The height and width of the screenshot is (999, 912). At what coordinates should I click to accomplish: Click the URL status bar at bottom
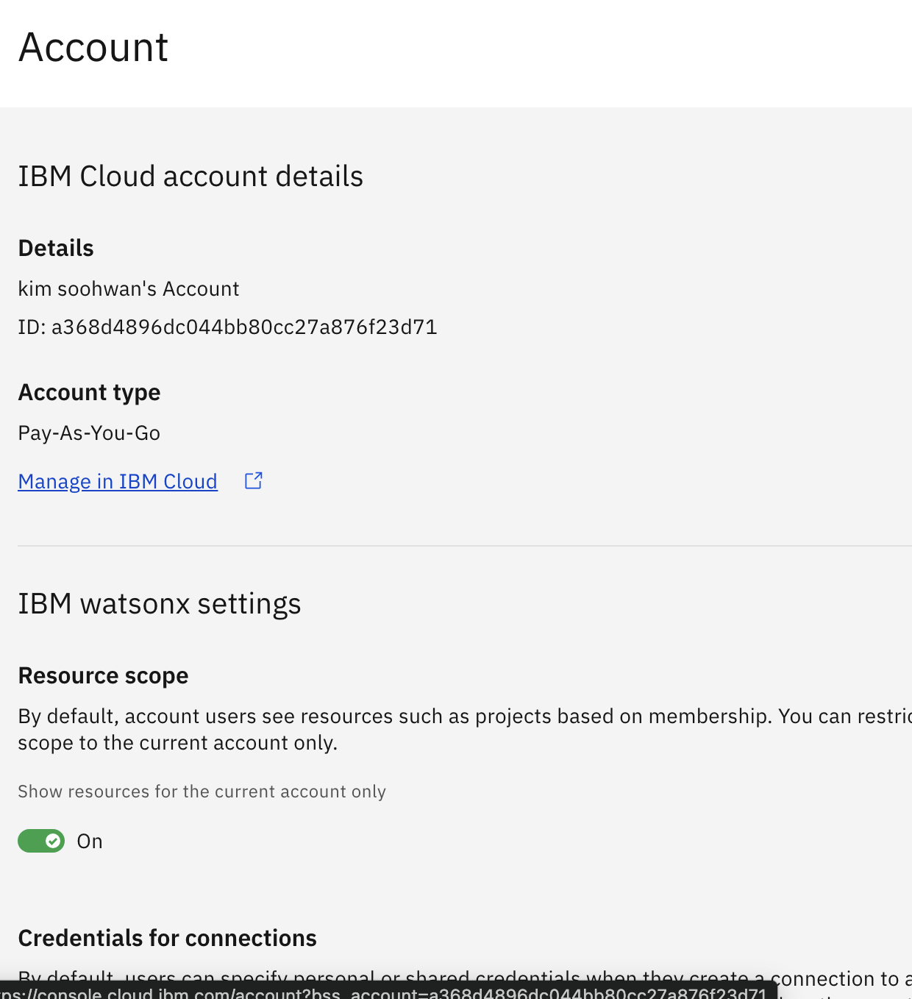pos(382,992)
